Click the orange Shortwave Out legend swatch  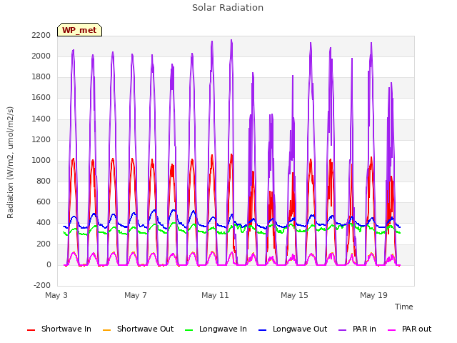[106, 330]
